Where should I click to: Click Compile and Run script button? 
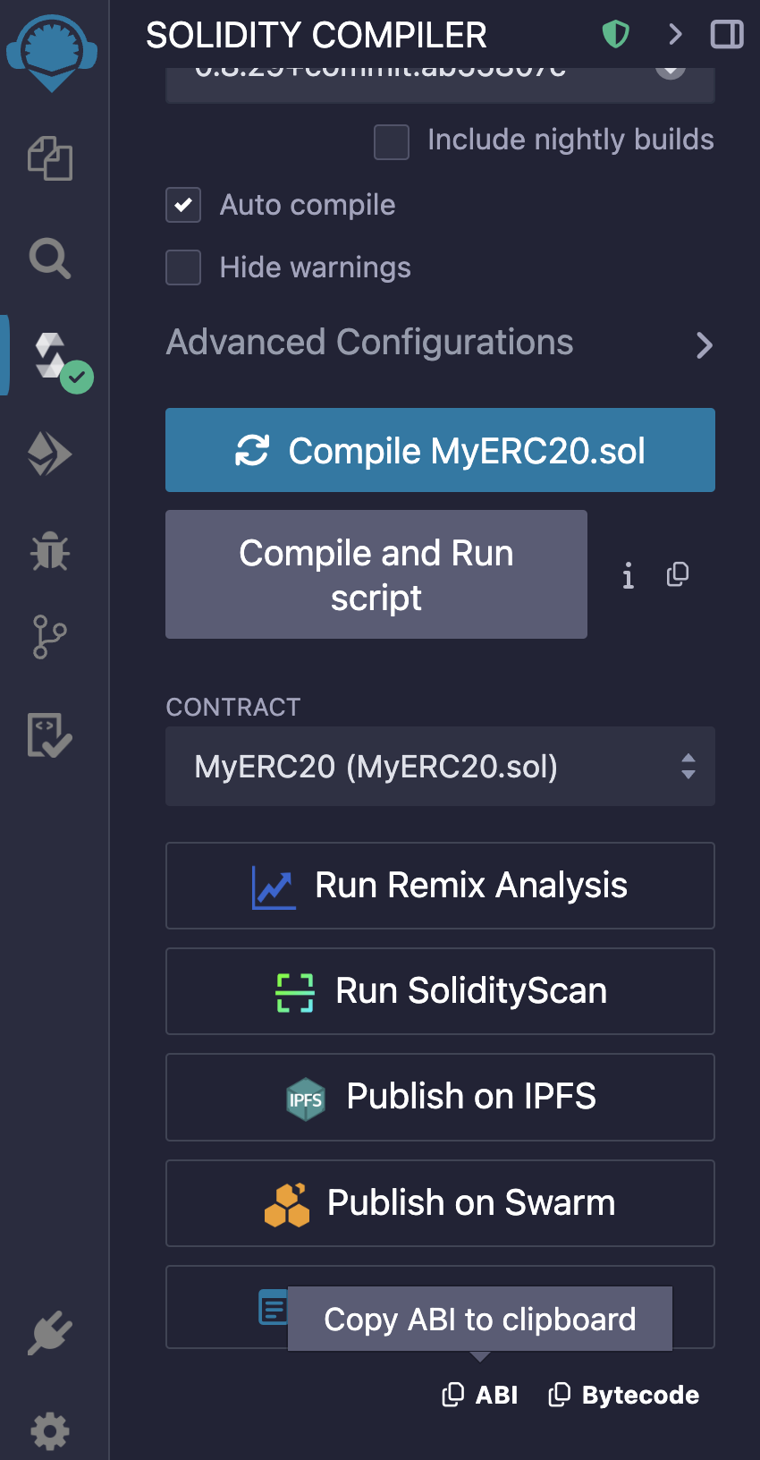(376, 574)
